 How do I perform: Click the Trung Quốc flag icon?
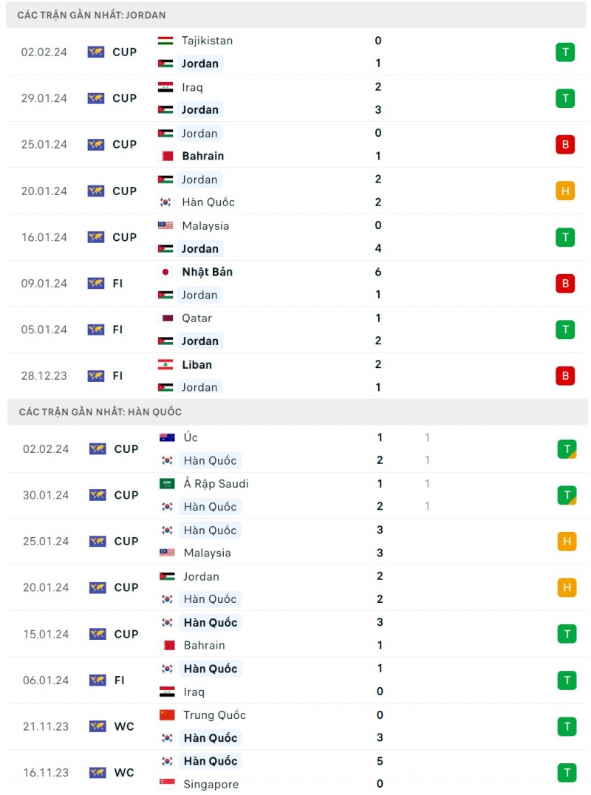(167, 714)
